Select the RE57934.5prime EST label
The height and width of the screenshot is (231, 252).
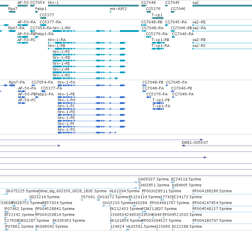[57, 203]
